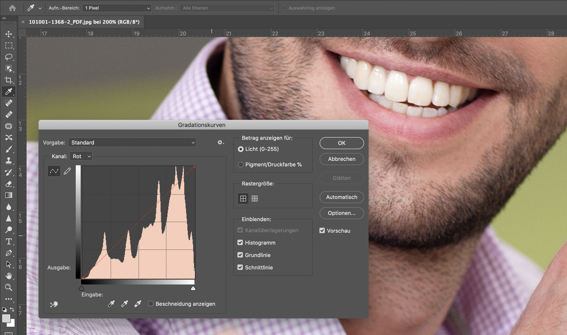The width and height of the screenshot is (567, 335).
Task: Click the Abbrechen button
Action: pos(341,159)
